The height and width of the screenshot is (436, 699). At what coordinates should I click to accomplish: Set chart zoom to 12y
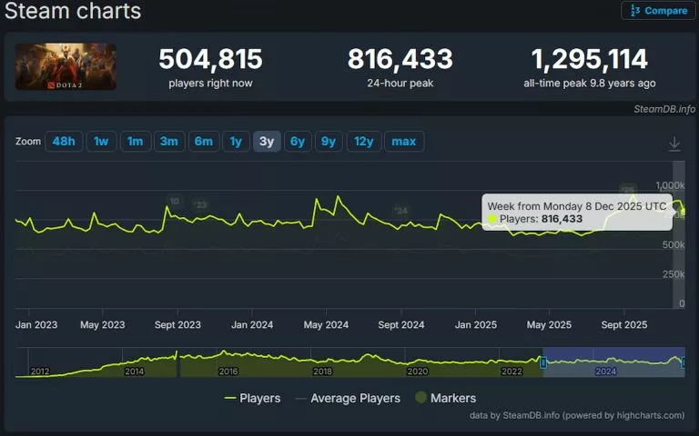tap(364, 142)
